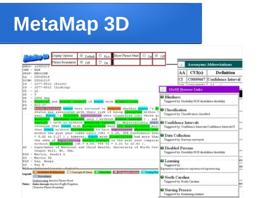Click the 'Ray, Neepa' author line
264x198 pixels.
pos(38,161)
